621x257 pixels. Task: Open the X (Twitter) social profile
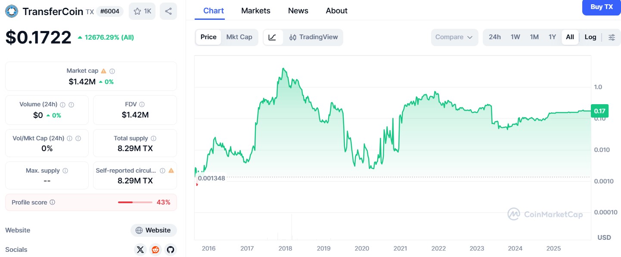click(140, 250)
